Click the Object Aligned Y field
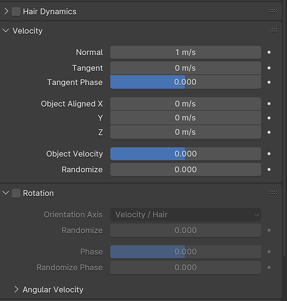Viewport: 287px width, 301px height. pos(186,118)
